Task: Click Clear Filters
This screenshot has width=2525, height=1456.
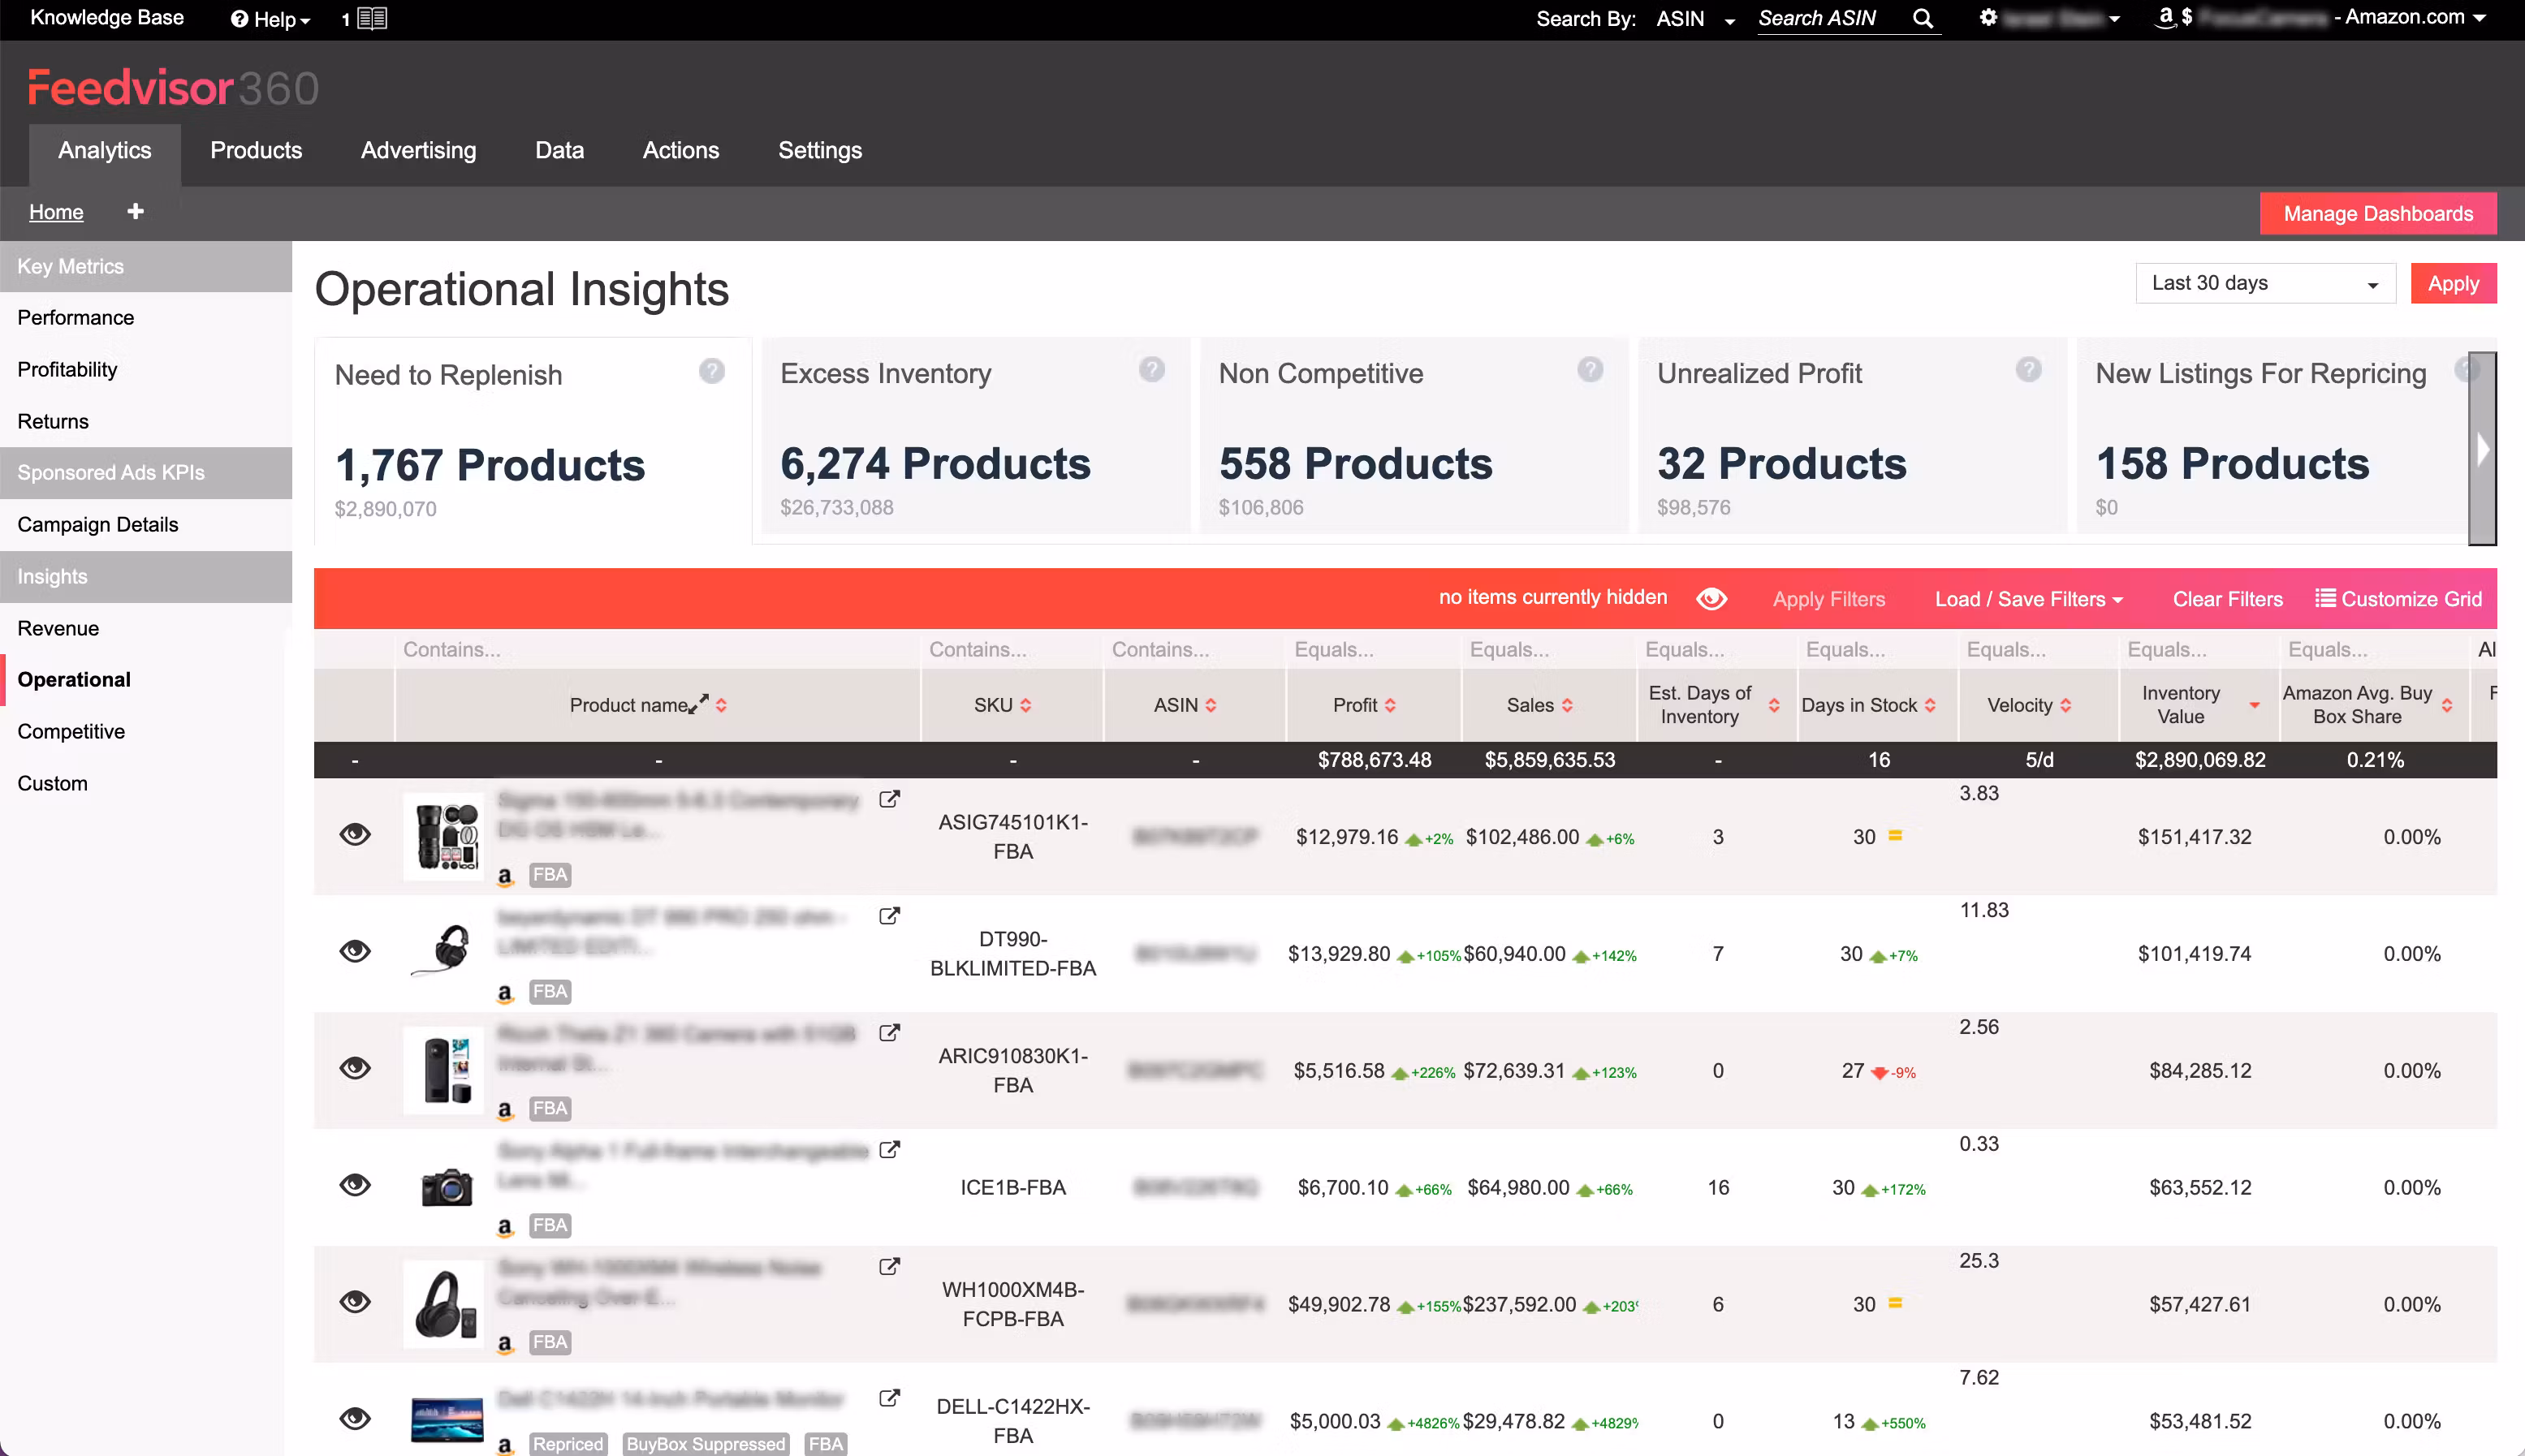Action: pyautogui.click(x=2227, y=599)
